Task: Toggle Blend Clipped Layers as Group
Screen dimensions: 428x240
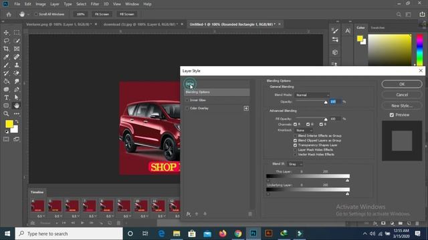Action: 295,141
